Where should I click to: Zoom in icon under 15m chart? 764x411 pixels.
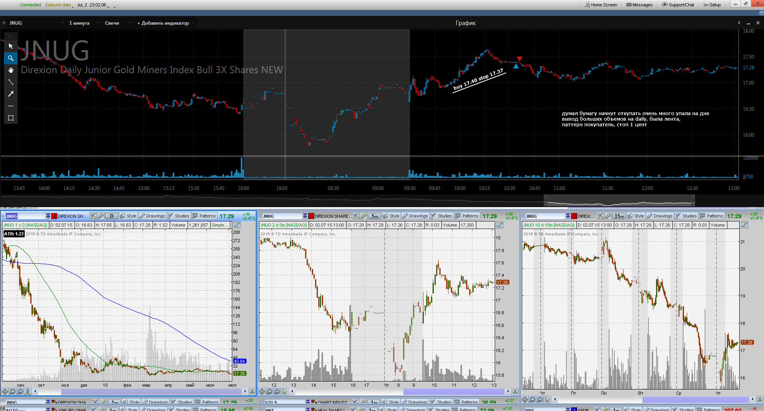pyautogui.click(x=533, y=399)
